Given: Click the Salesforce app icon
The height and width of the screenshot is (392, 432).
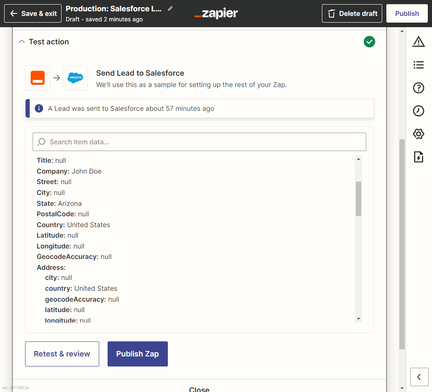Looking at the screenshot, I should tap(75, 78).
